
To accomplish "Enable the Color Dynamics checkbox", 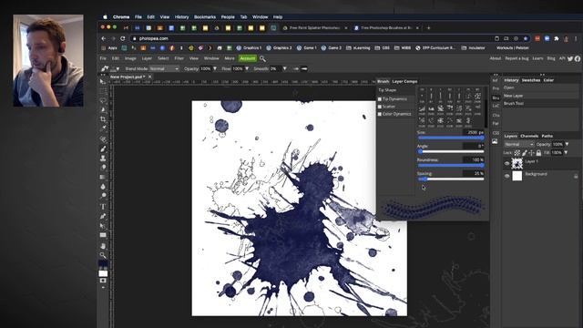I will [380, 114].
